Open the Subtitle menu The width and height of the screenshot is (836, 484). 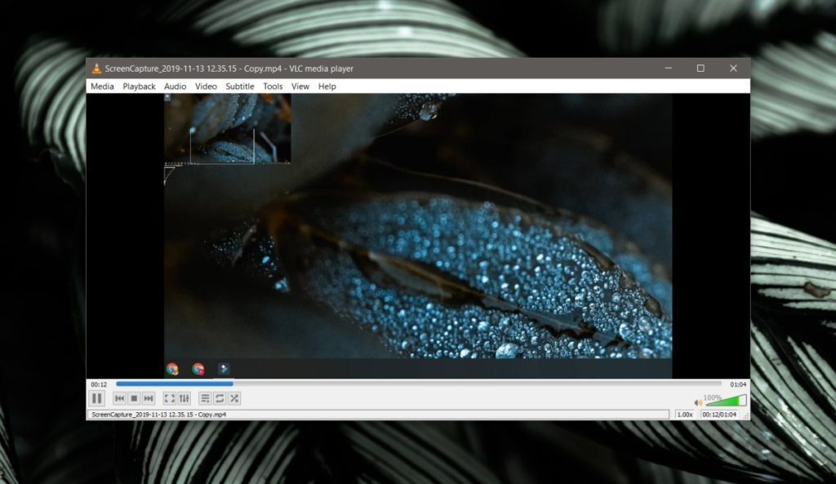(x=239, y=87)
